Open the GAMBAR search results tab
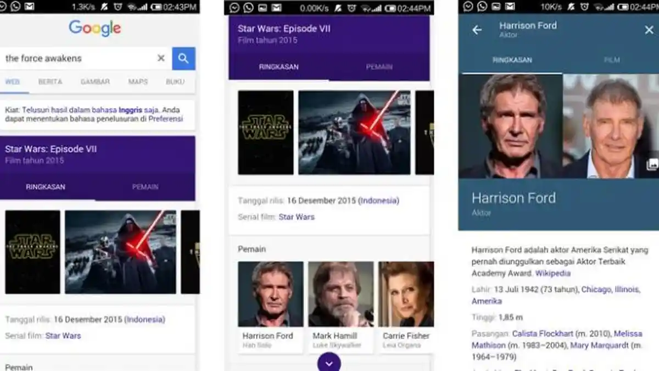 pyautogui.click(x=95, y=81)
